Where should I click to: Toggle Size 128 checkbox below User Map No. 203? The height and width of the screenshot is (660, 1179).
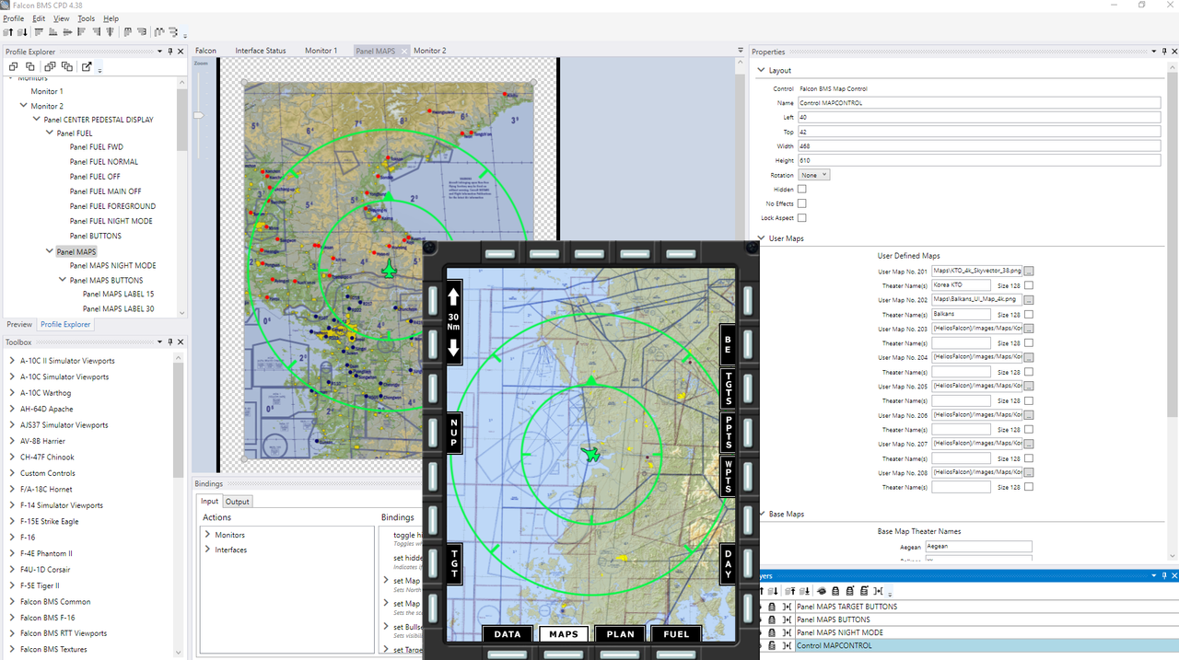(1029, 343)
